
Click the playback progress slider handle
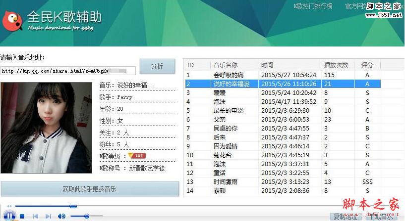coord(73,206)
